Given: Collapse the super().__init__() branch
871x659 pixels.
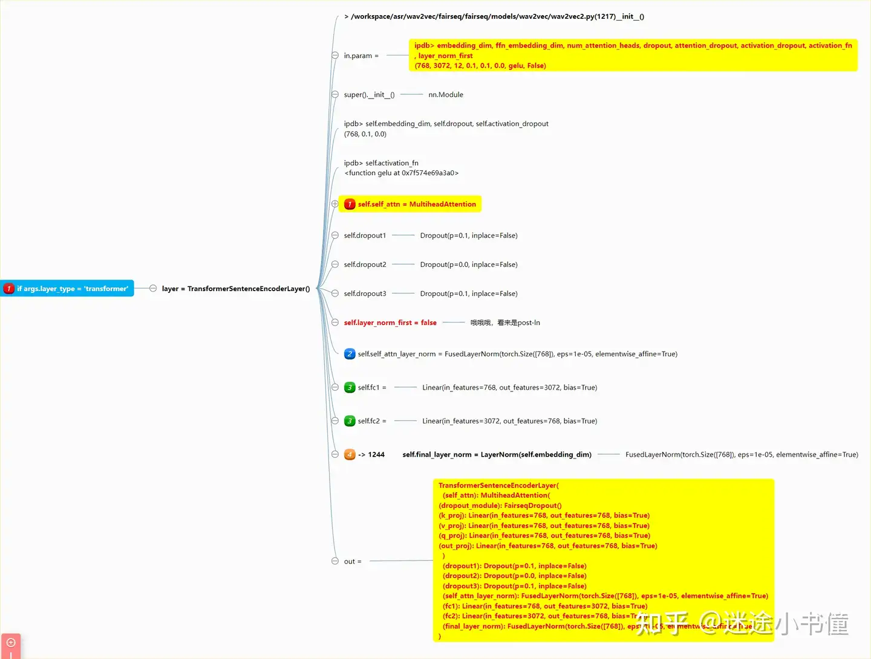Looking at the screenshot, I should pyautogui.click(x=335, y=94).
